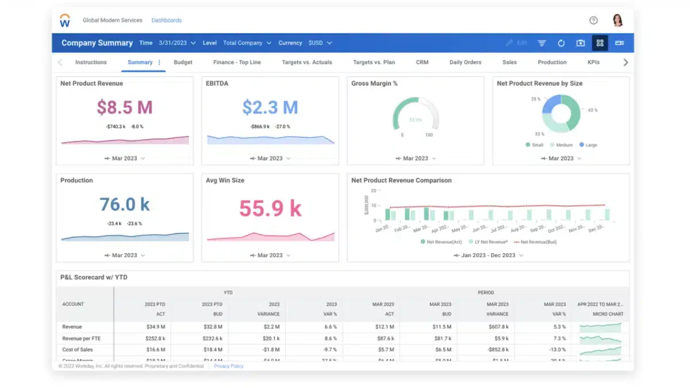Select the Summary tab

click(140, 62)
